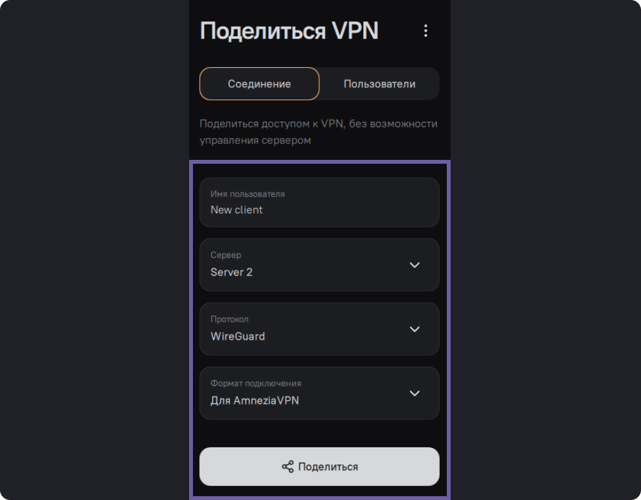Expand the Сервер dropdown
641x500 pixels.
319,265
